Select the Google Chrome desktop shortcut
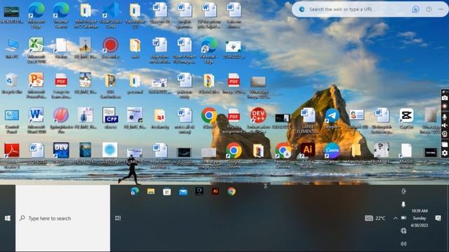Image resolution: width=449 pixels, height=252 pixels. tap(234, 155)
